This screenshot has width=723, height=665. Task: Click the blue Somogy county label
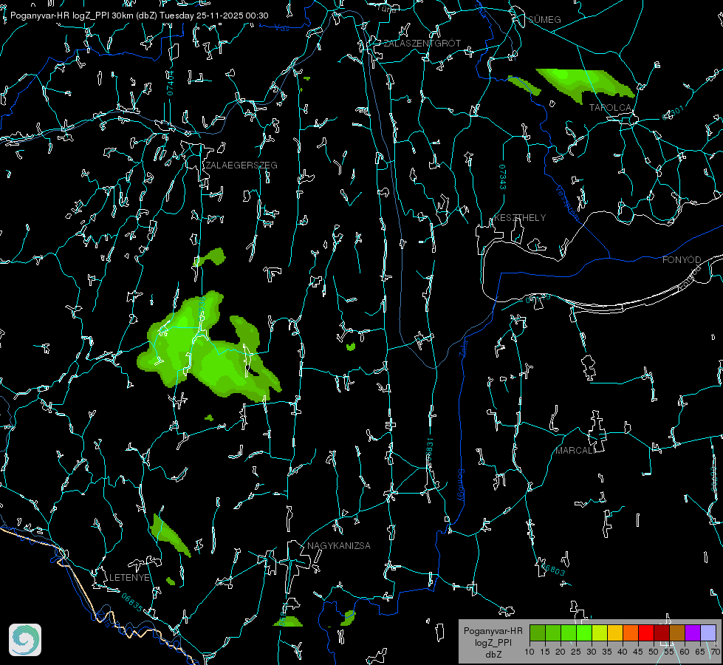tap(461, 485)
